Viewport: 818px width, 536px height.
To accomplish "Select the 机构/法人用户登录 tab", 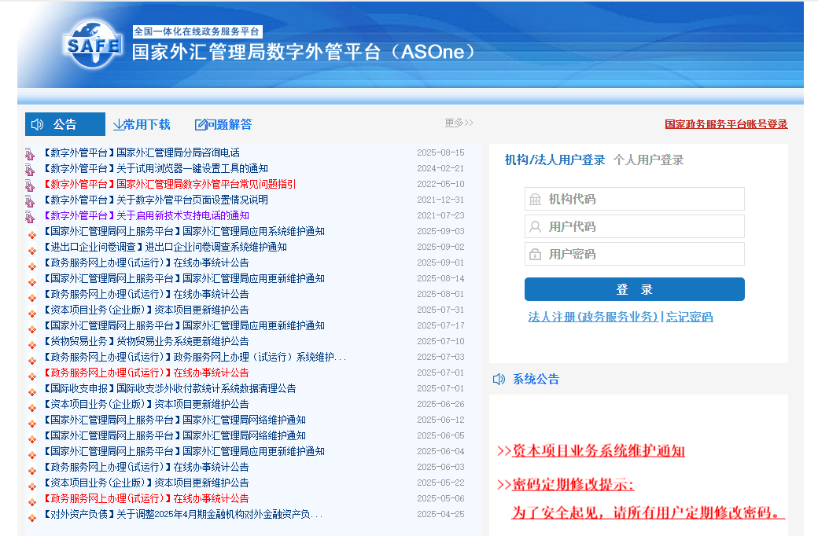I will tap(555, 160).
